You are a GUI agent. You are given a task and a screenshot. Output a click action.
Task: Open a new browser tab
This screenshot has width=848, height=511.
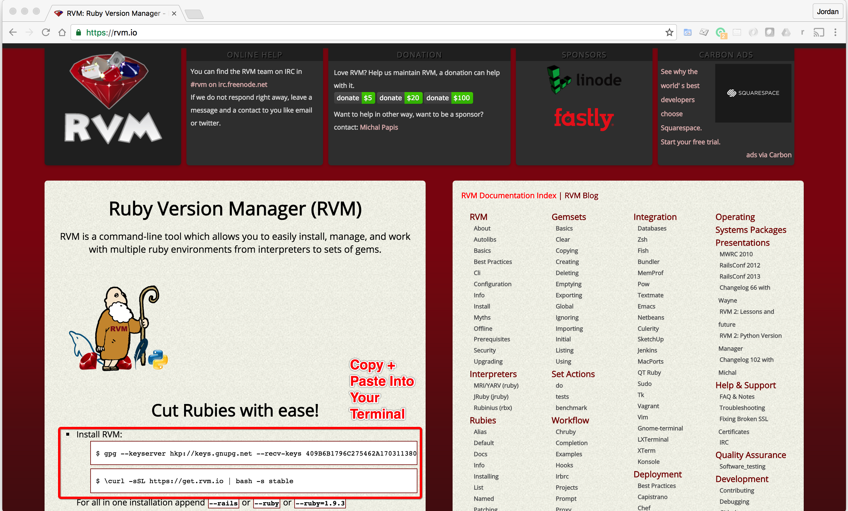pos(194,14)
